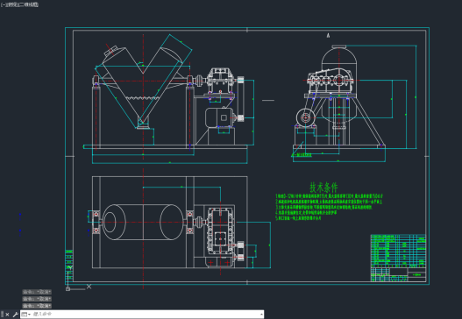Select the cylindrical drum in top view

point(143,222)
